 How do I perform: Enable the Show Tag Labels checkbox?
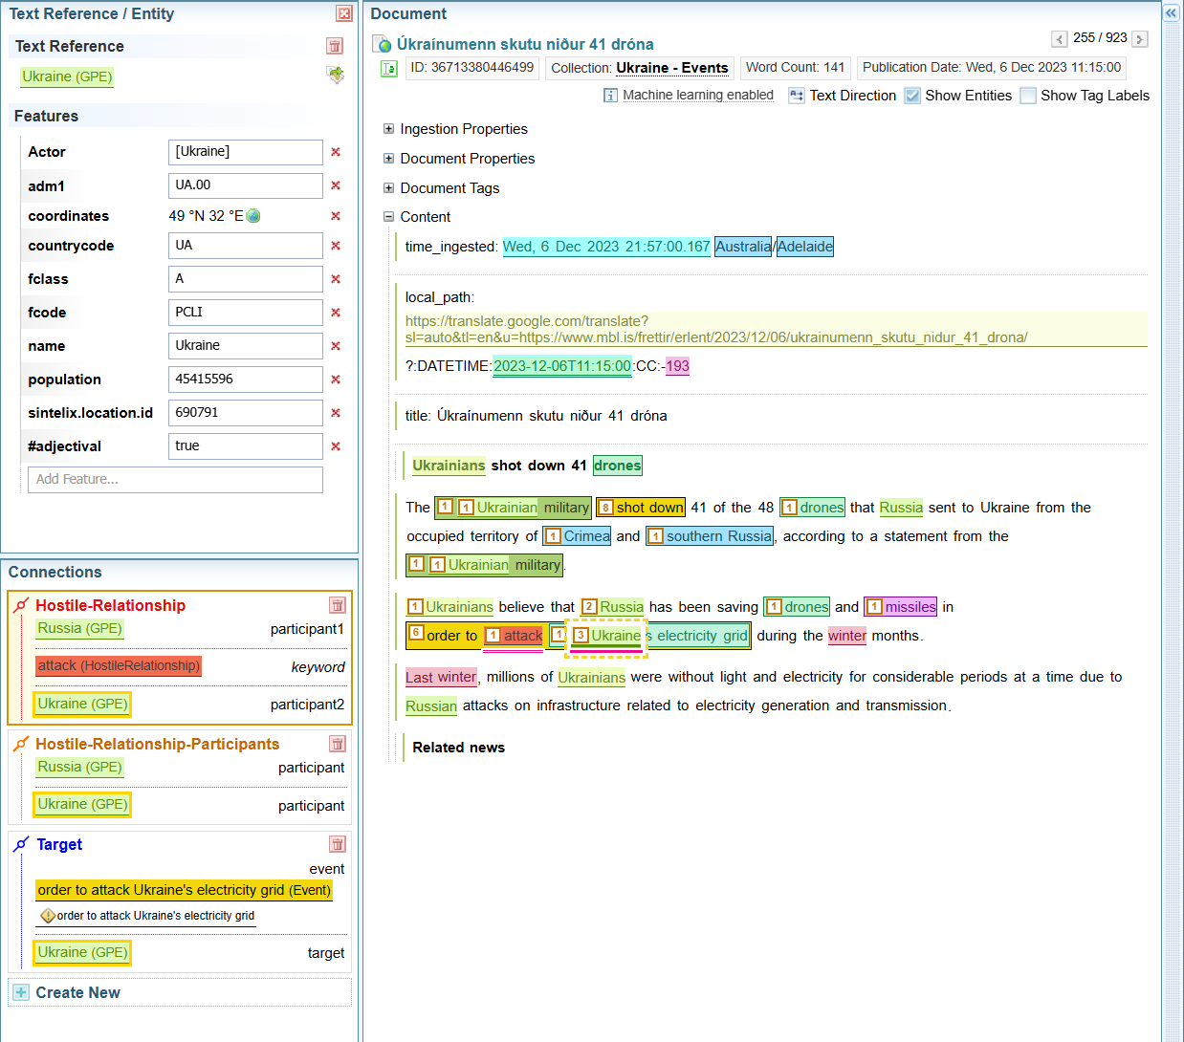(x=1028, y=96)
